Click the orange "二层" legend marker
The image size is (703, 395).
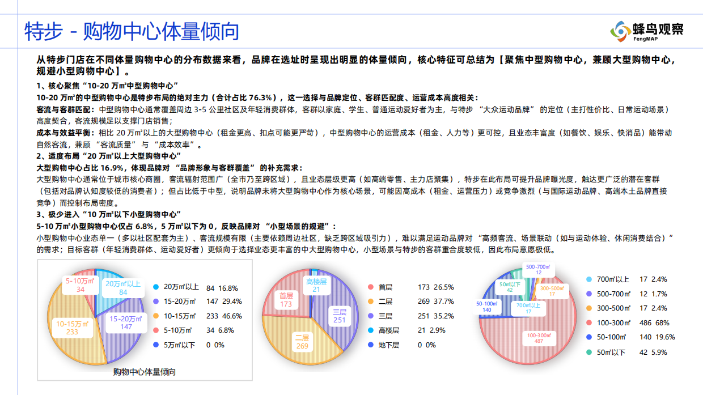(x=370, y=301)
